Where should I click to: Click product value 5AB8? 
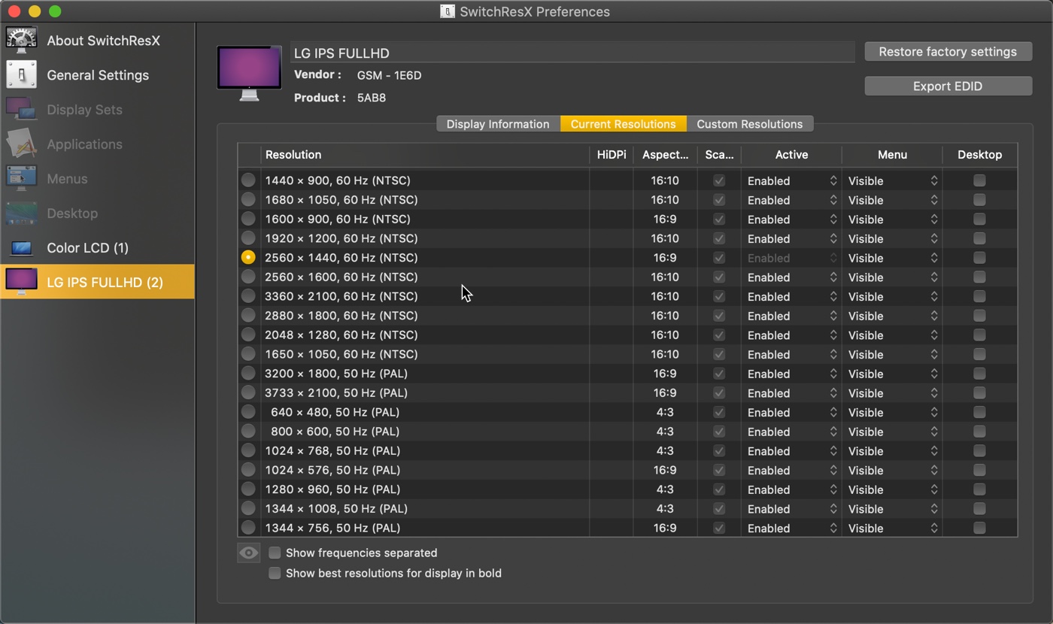tap(372, 98)
